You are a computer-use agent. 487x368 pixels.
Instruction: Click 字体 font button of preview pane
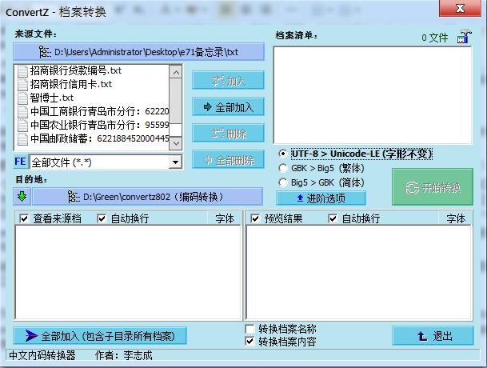(456, 218)
